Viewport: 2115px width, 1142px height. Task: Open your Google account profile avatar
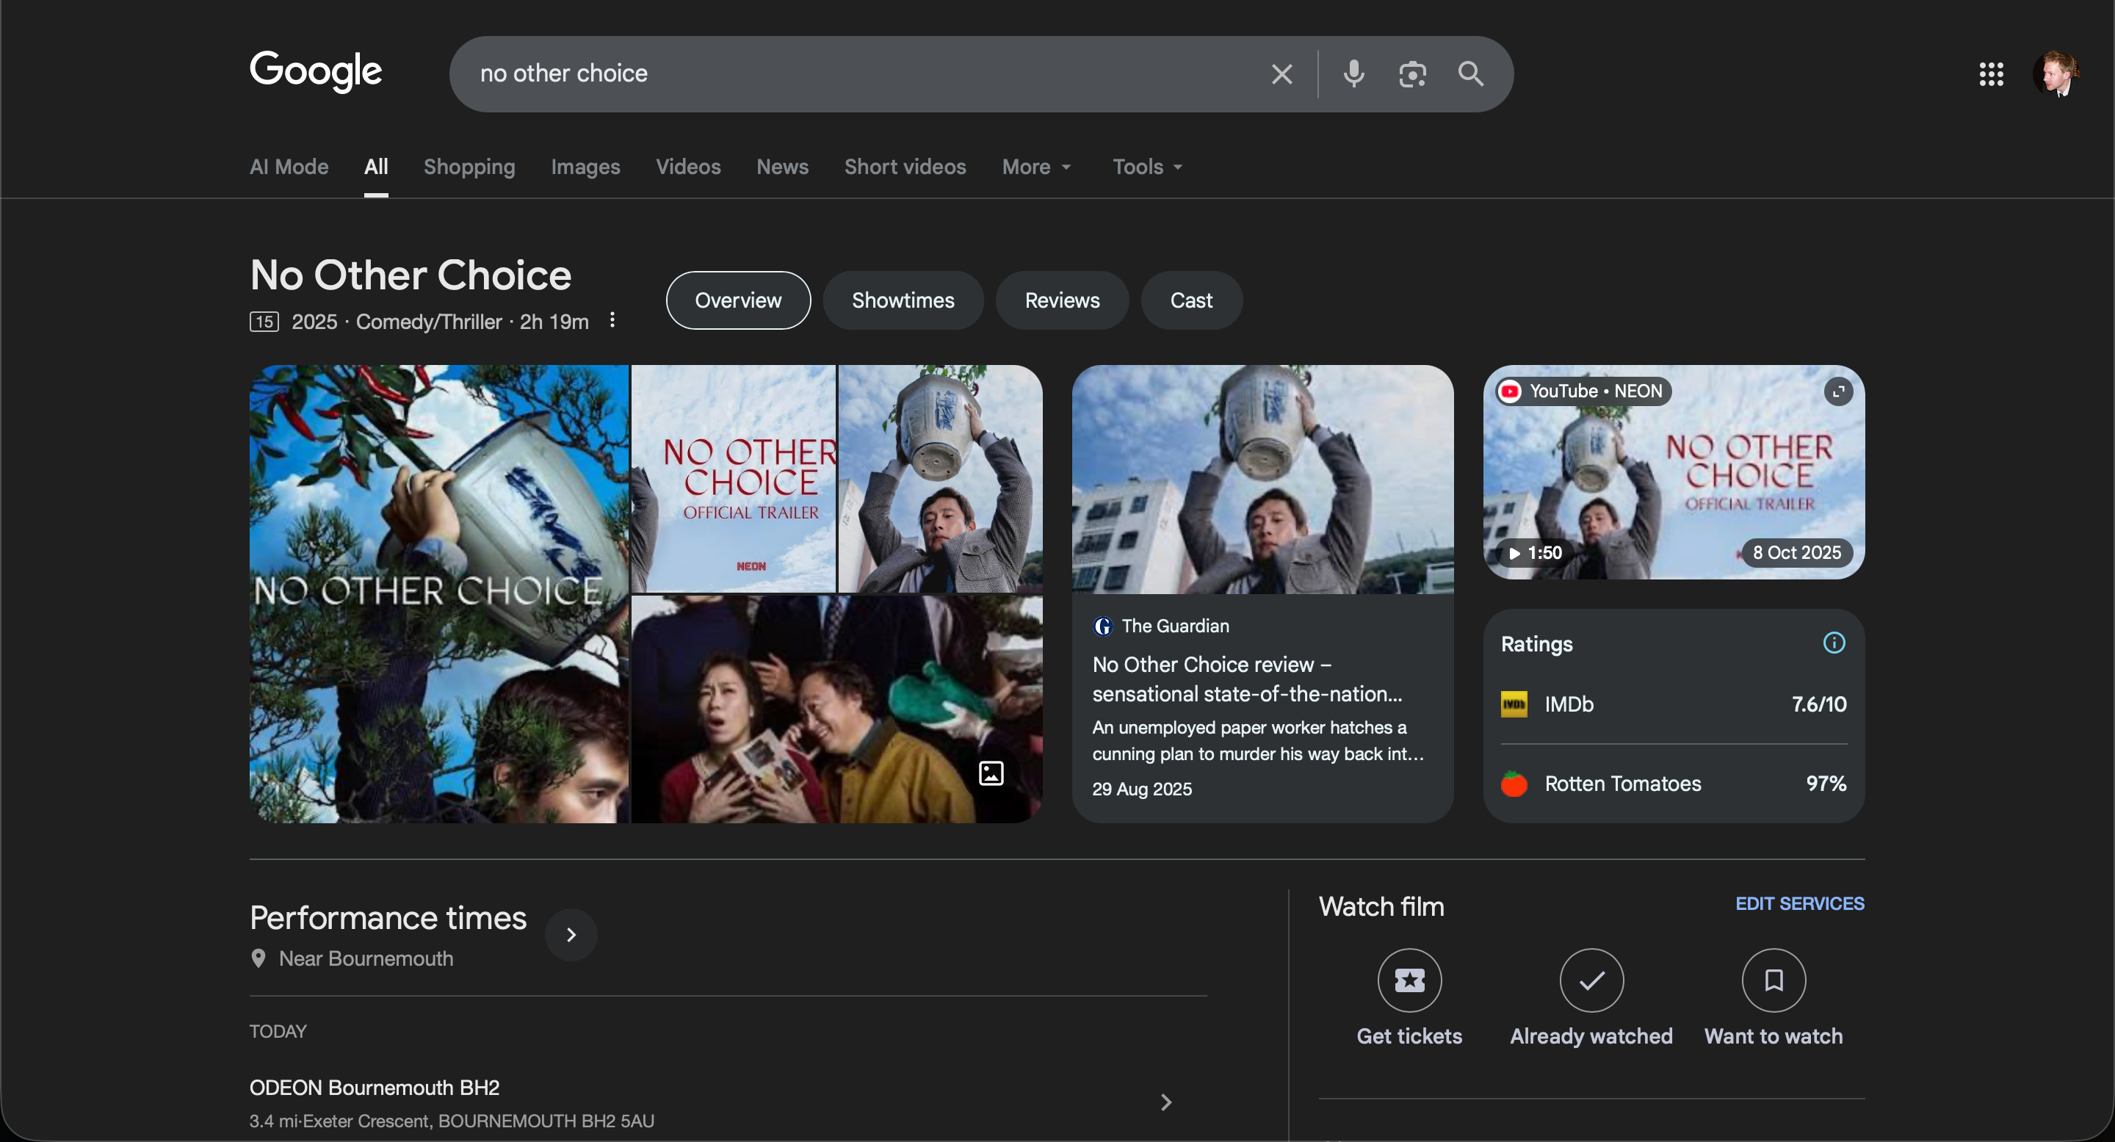coord(2058,74)
